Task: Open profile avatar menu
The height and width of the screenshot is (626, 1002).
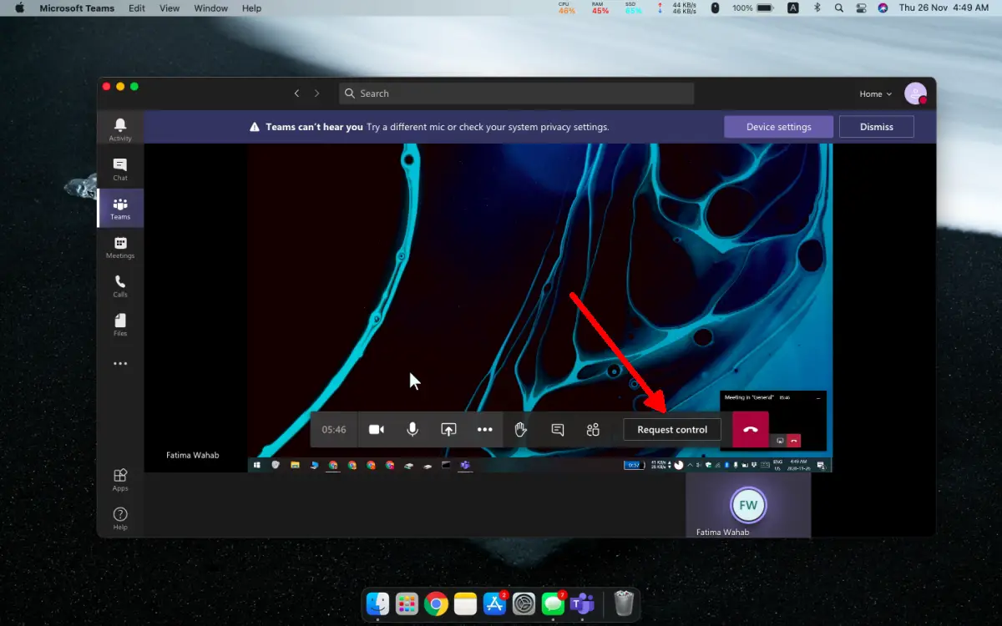Action: coord(915,93)
